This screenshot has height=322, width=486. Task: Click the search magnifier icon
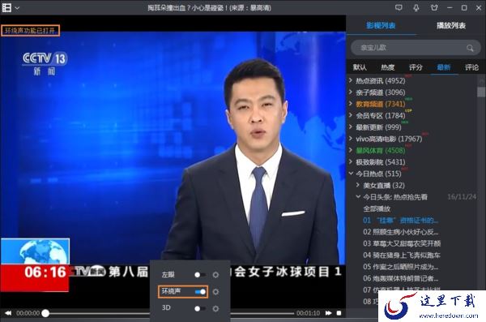[470, 48]
